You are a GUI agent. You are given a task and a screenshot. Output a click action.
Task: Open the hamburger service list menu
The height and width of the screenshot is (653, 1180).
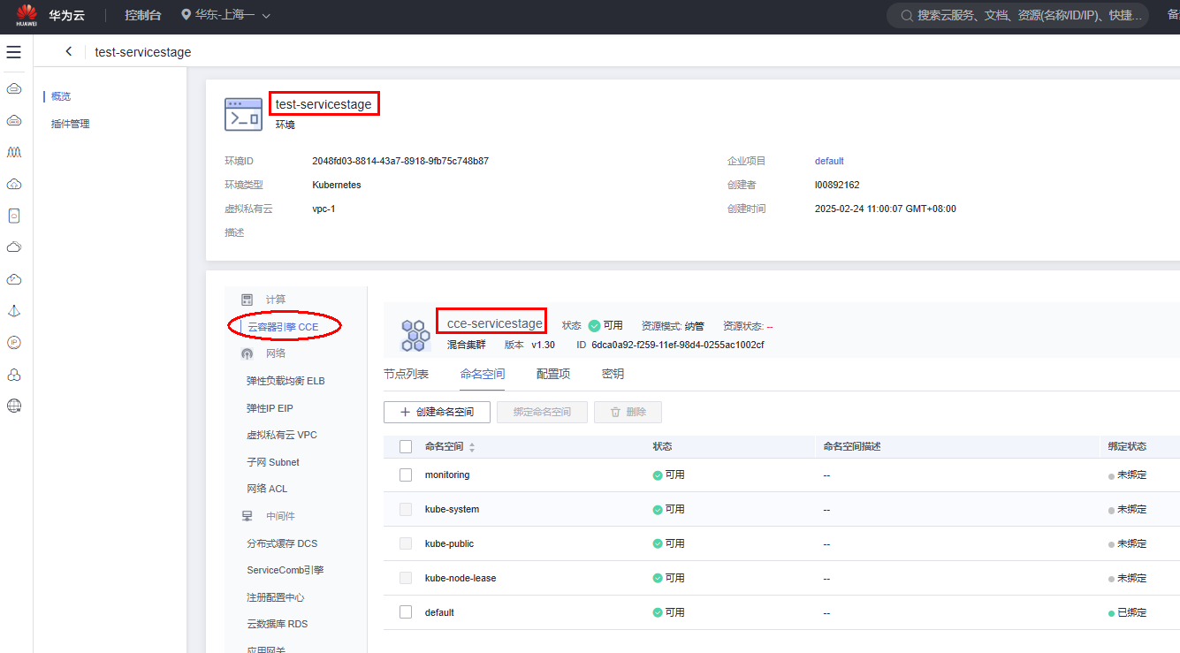click(13, 52)
